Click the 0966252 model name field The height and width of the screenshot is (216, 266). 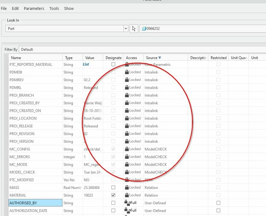click(x=203, y=28)
